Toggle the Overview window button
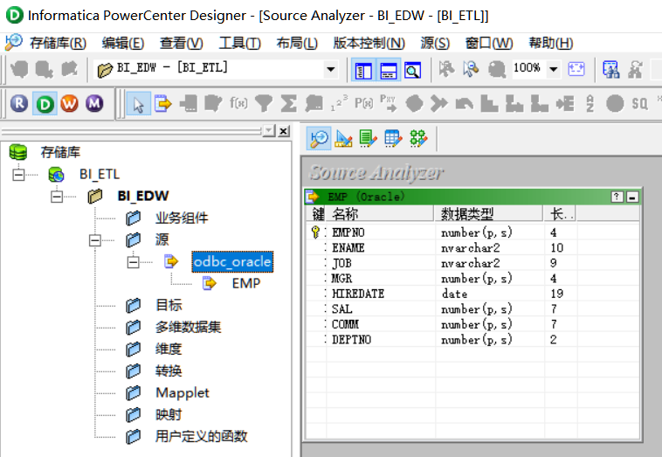This screenshot has width=662, height=457. point(413,70)
